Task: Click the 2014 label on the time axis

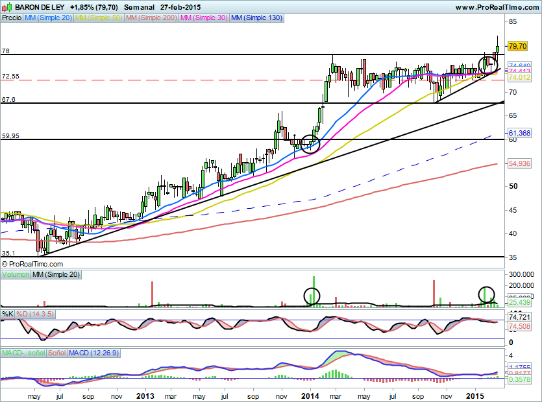Action: click(x=310, y=396)
